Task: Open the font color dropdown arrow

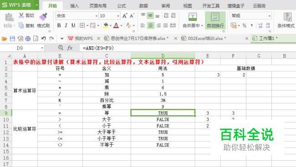Action: (x=121, y=25)
